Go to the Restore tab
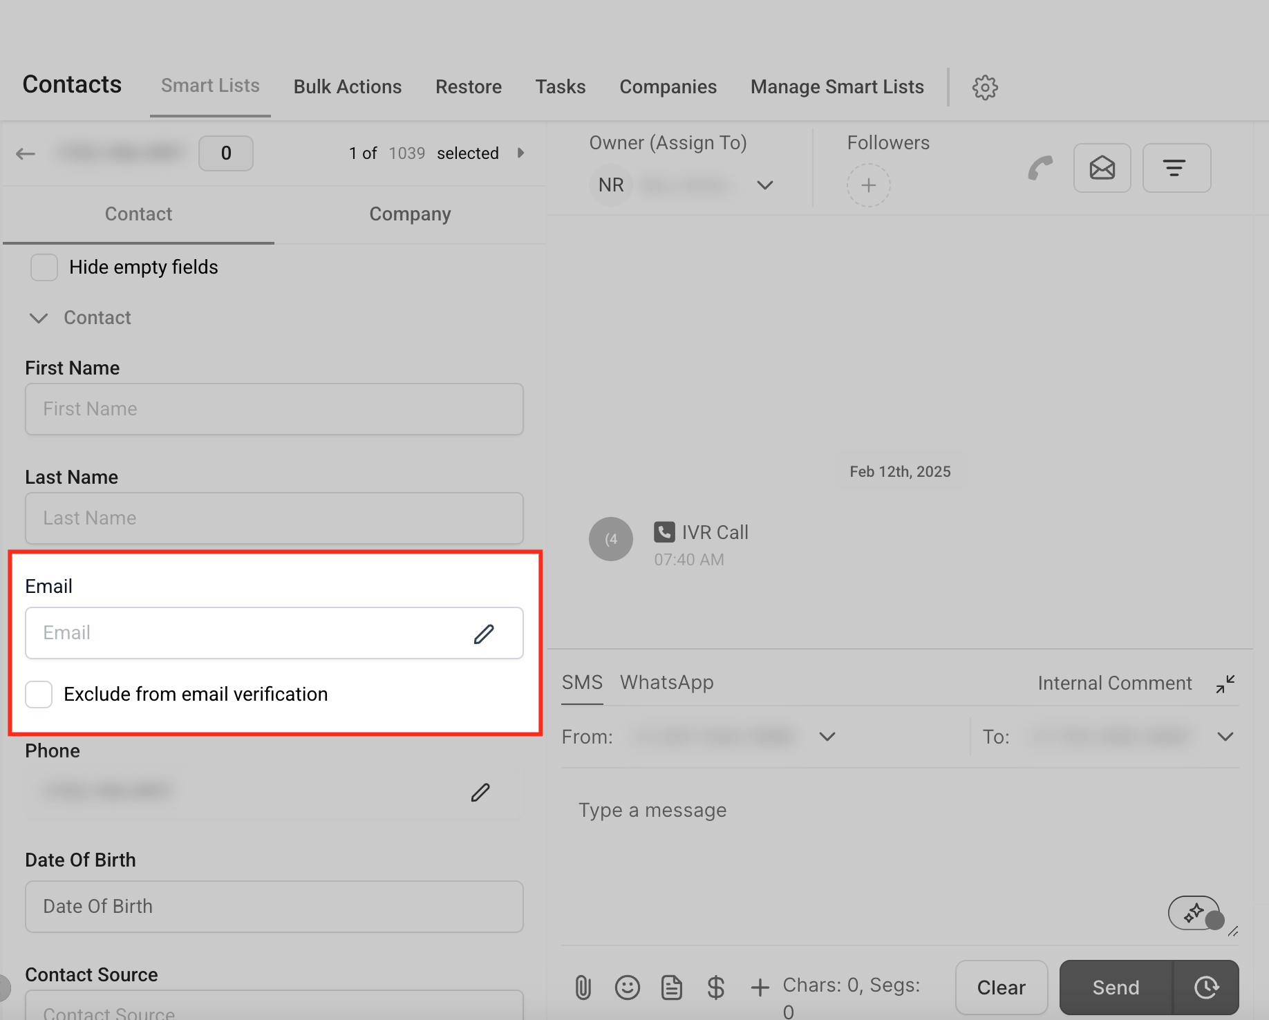 click(x=469, y=87)
